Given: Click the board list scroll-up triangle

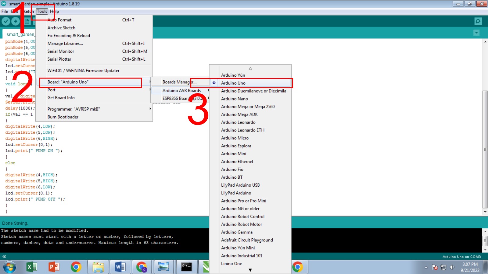Looking at the screenshot, I should [x=250, y=68].
